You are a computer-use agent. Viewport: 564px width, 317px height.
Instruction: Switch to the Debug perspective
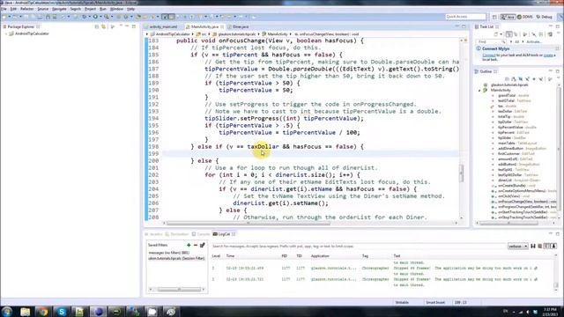(545, 17)
